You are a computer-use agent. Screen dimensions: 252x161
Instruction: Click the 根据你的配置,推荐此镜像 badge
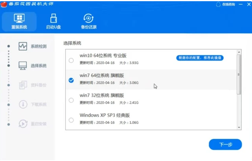click(x=200, y=58)
